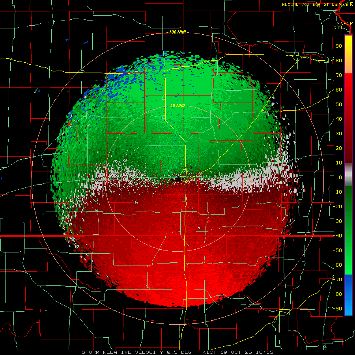Click the -30 value on the velocity scale
The width and height of the screenshot is (355, 355).
(337, 221)
